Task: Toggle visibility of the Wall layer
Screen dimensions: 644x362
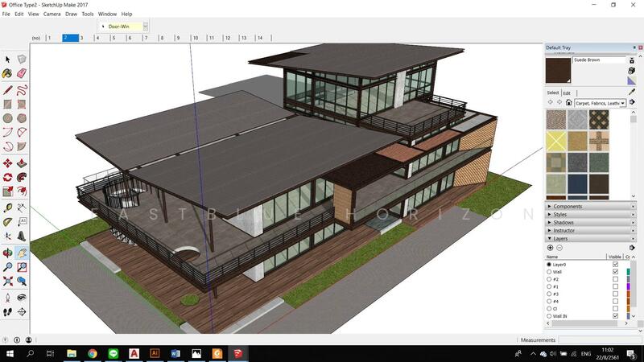Action: tap(615, 272)
